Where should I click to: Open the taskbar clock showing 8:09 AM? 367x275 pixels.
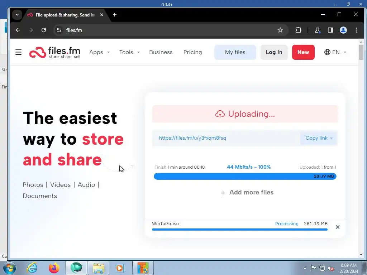click(x=349, y=268)
